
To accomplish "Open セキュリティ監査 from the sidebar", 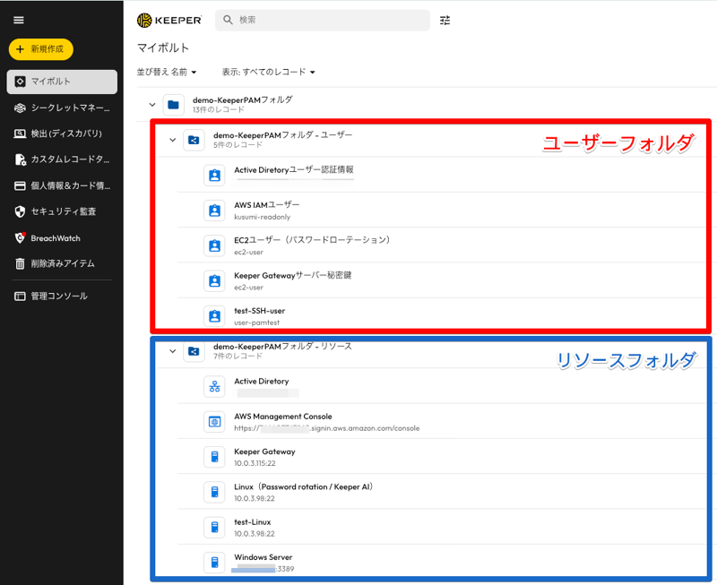I will coord(62,211).
